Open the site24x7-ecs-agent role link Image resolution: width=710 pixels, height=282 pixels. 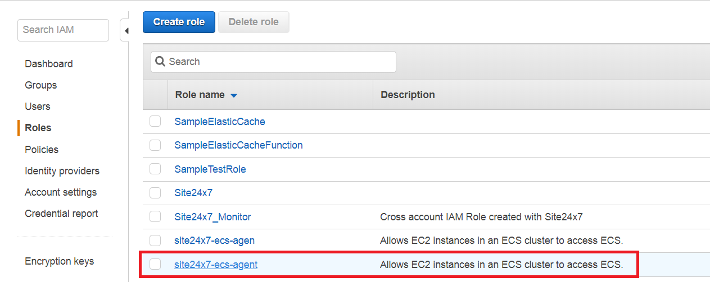pyautogui.click(x=216, y=264)
